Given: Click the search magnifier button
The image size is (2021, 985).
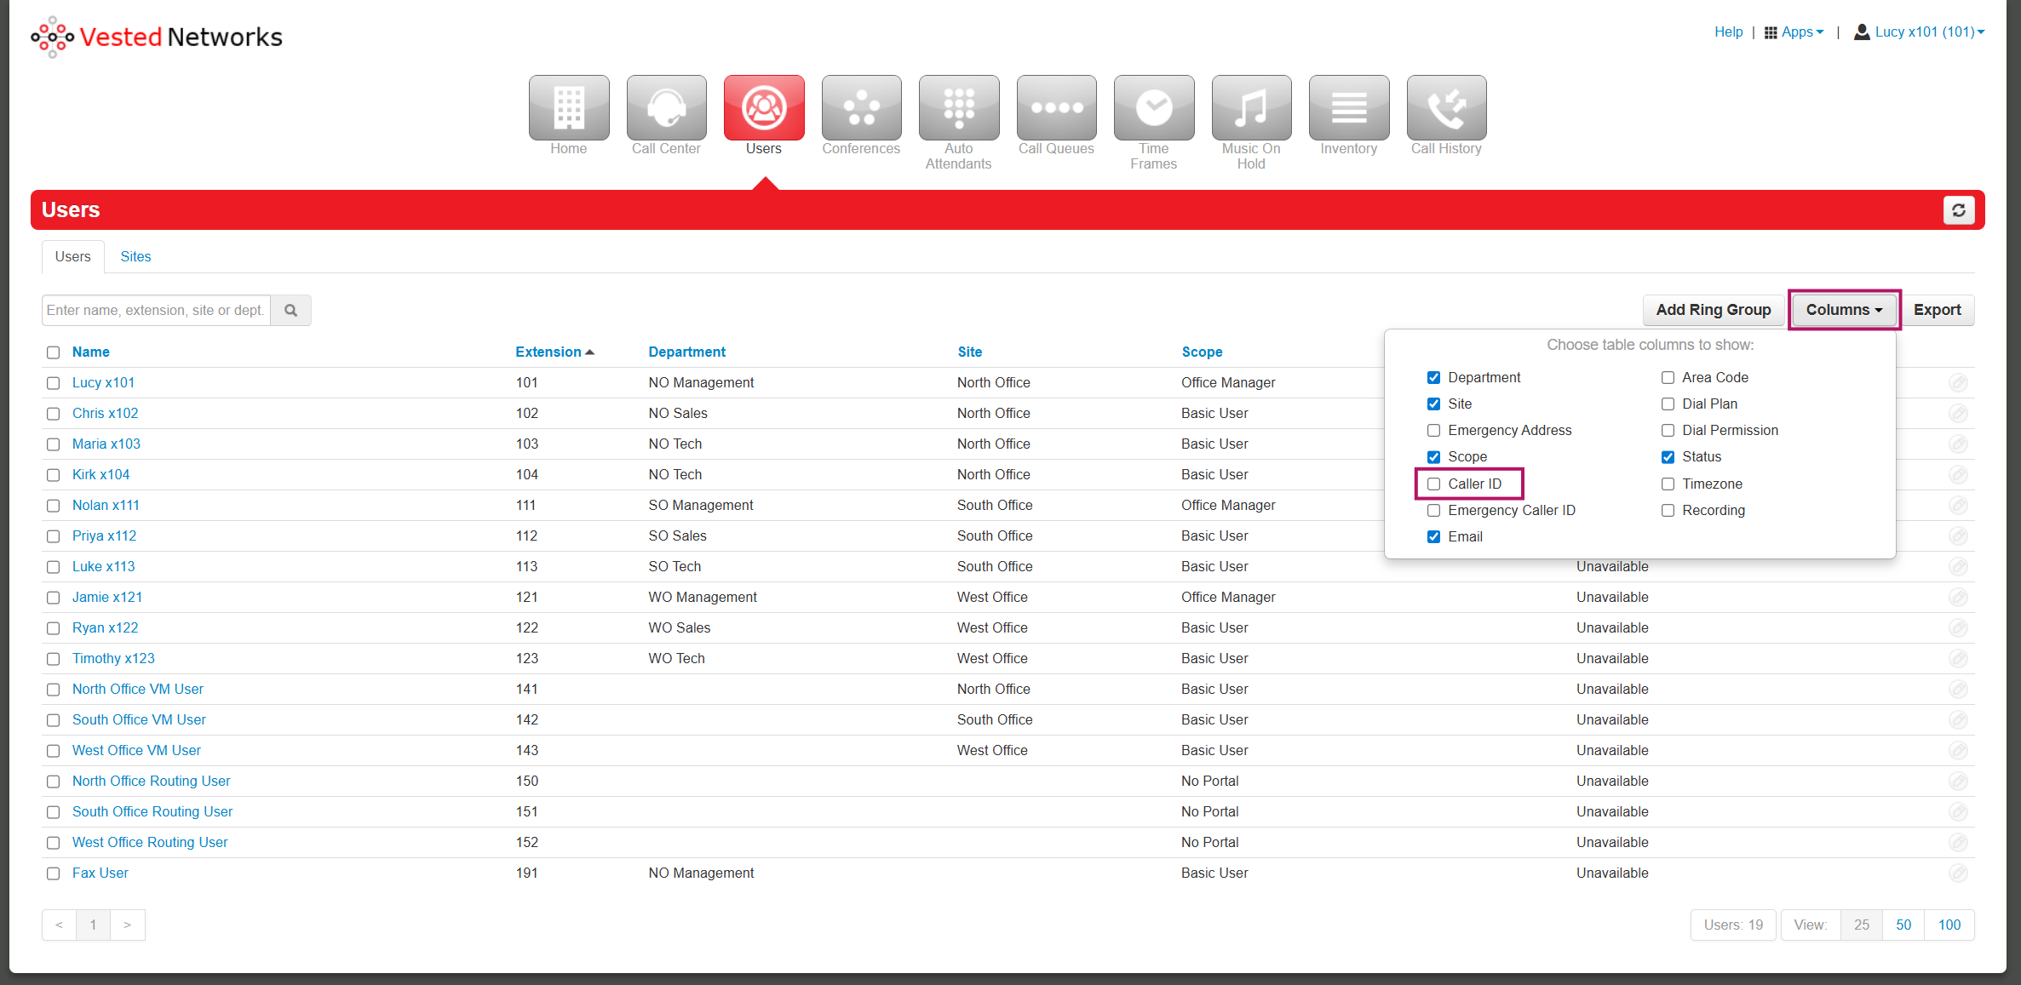Looking at the screenshot, I should coord(290,311).
